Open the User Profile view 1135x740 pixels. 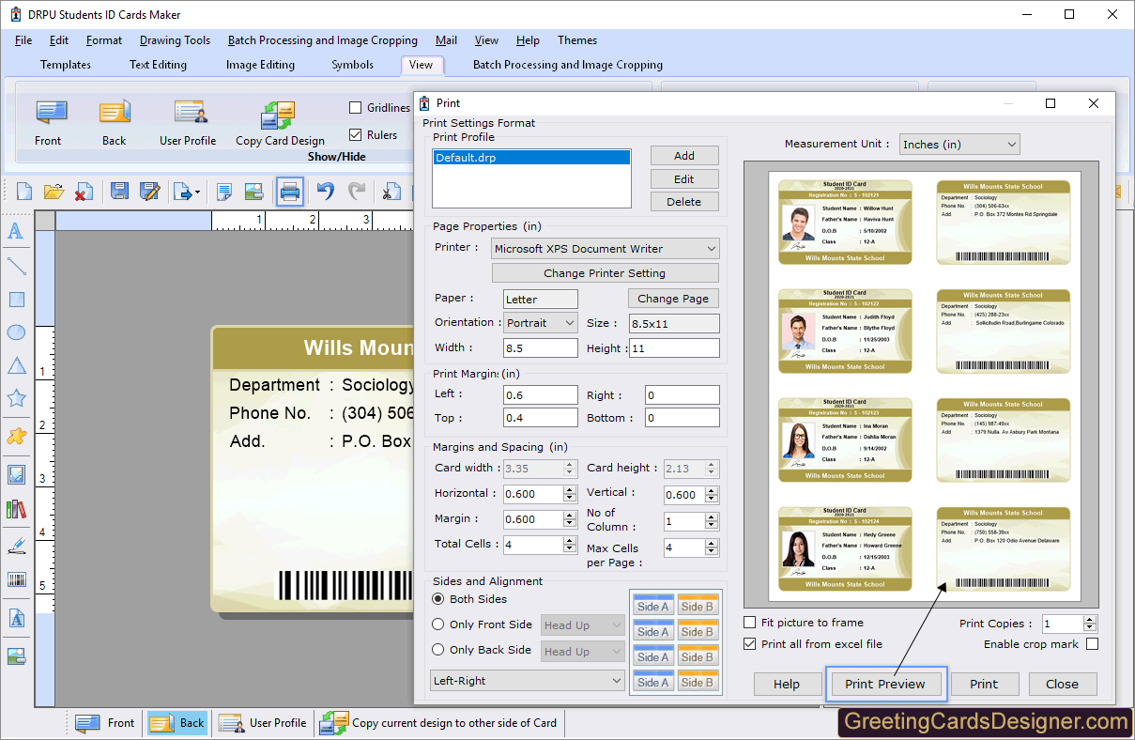tap(188, 122)
